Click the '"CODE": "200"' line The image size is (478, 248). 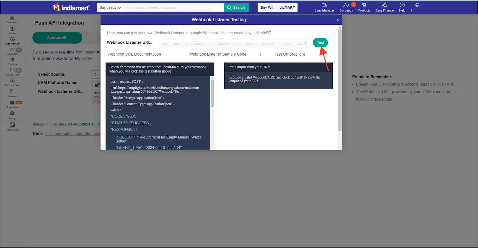pyautogui.click(x=123, y=117)
